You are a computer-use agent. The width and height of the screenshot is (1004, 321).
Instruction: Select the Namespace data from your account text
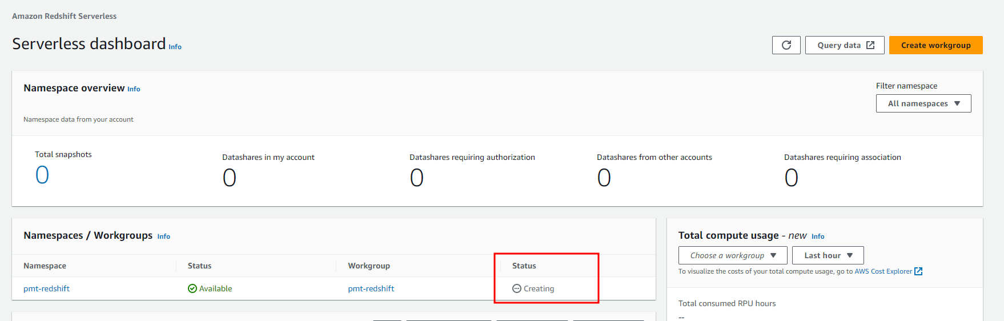(78, 119)
